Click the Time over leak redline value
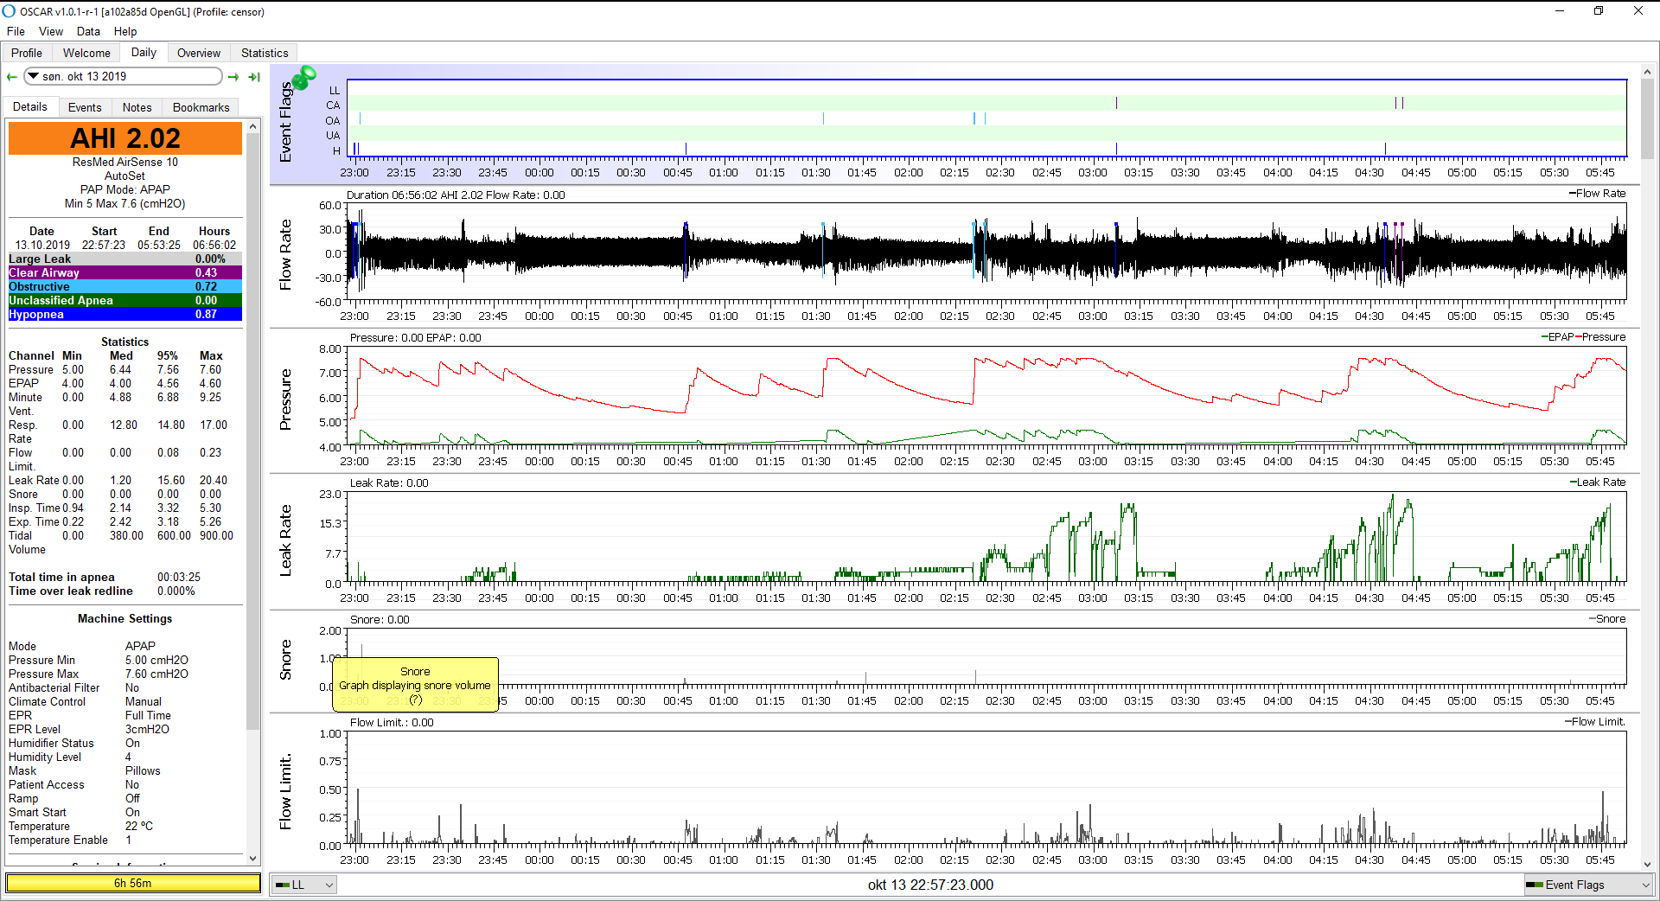The width and height of the screenshot is (1660, 901). (176, 591)
